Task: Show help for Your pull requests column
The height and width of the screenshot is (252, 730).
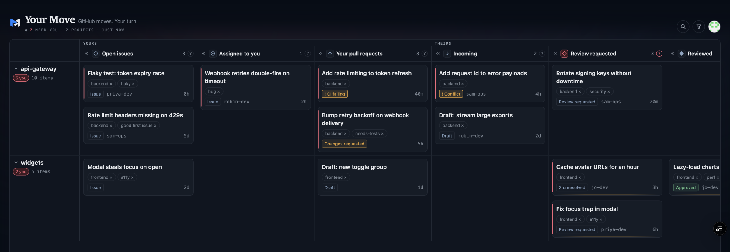Action: coord(425,54)
